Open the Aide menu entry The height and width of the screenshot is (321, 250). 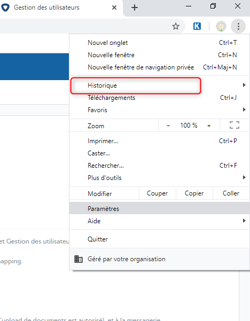click(160, 221)
